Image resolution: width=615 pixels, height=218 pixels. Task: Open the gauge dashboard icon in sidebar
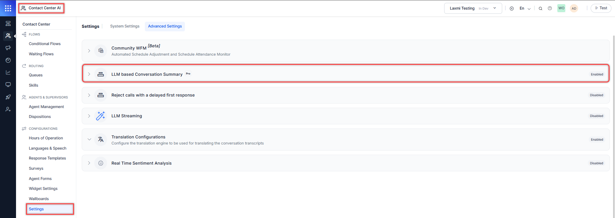[x=8, y=60]
